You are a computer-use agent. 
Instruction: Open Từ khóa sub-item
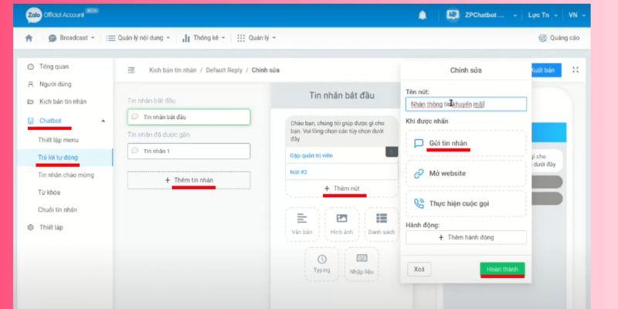(49, 192)
